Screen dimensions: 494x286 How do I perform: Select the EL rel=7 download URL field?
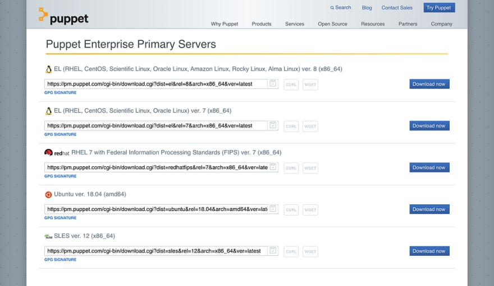click(156, 125)
